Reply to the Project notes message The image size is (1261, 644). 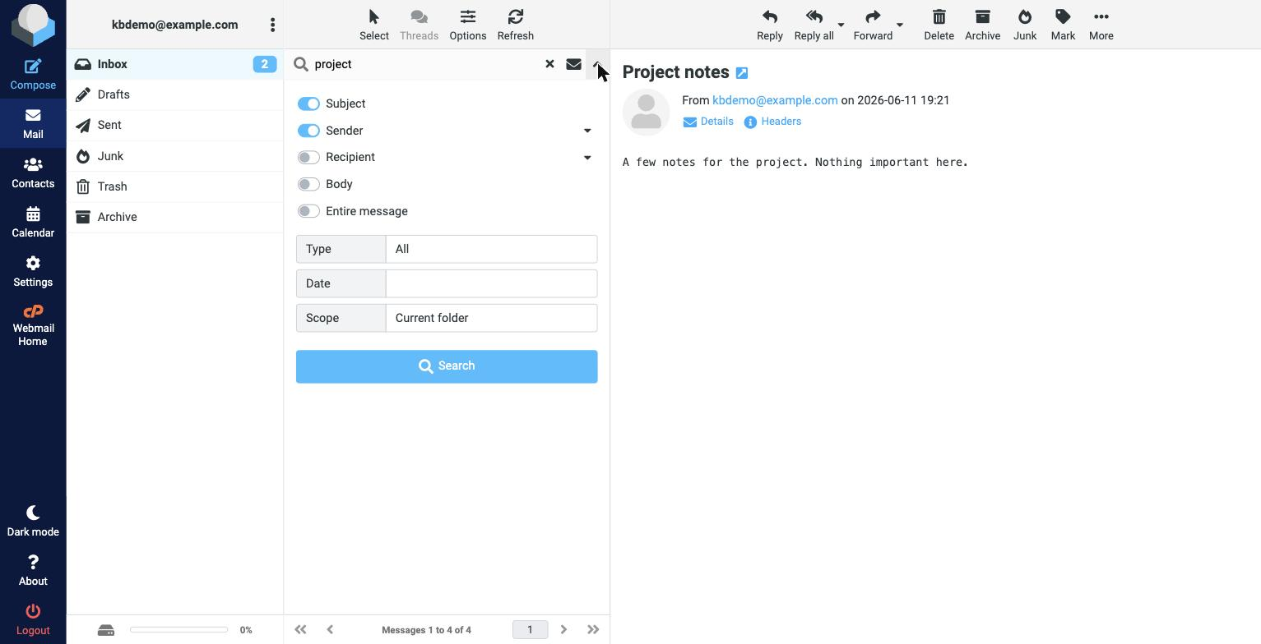(x=769, y=25)
